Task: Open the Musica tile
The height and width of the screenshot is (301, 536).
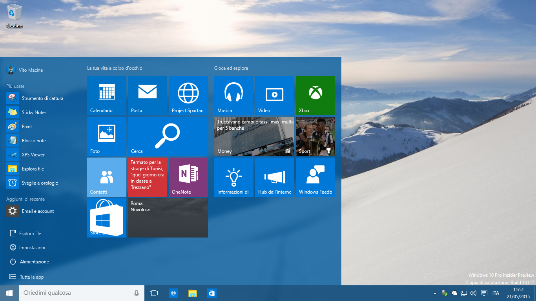Action: (234, 96)
